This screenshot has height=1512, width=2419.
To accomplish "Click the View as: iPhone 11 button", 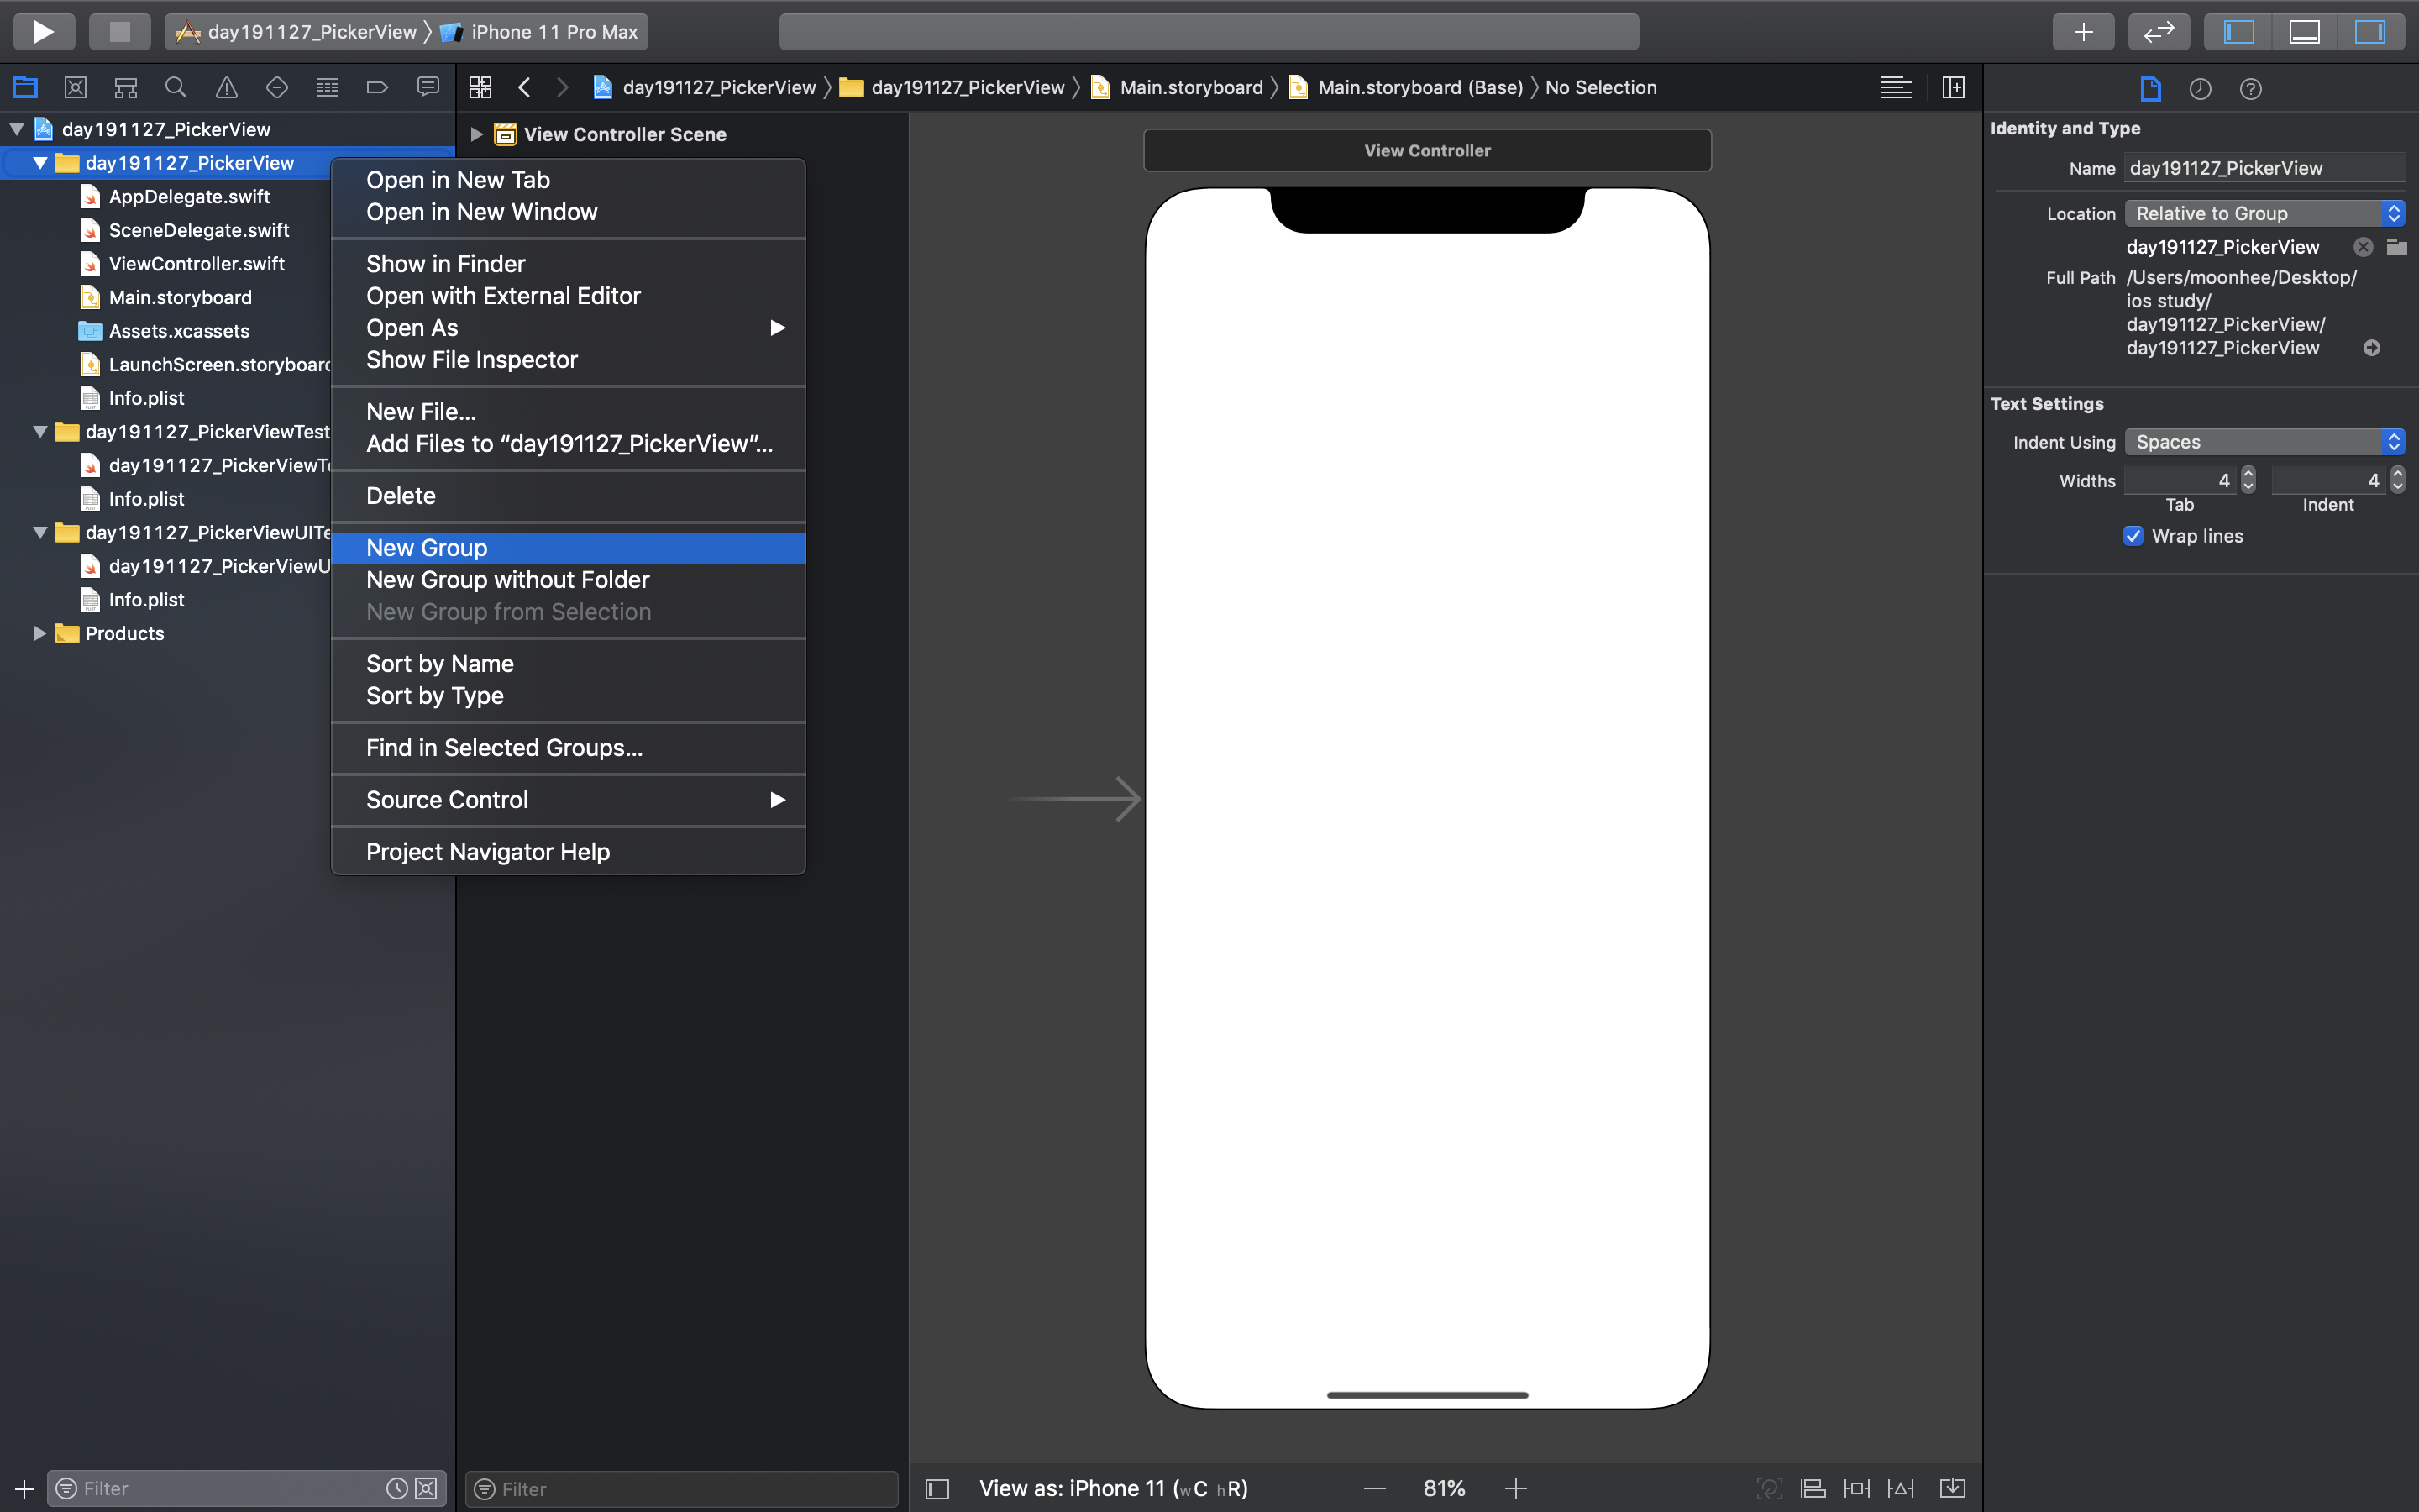I will pyautogui.click(x=1113, y=1488).
